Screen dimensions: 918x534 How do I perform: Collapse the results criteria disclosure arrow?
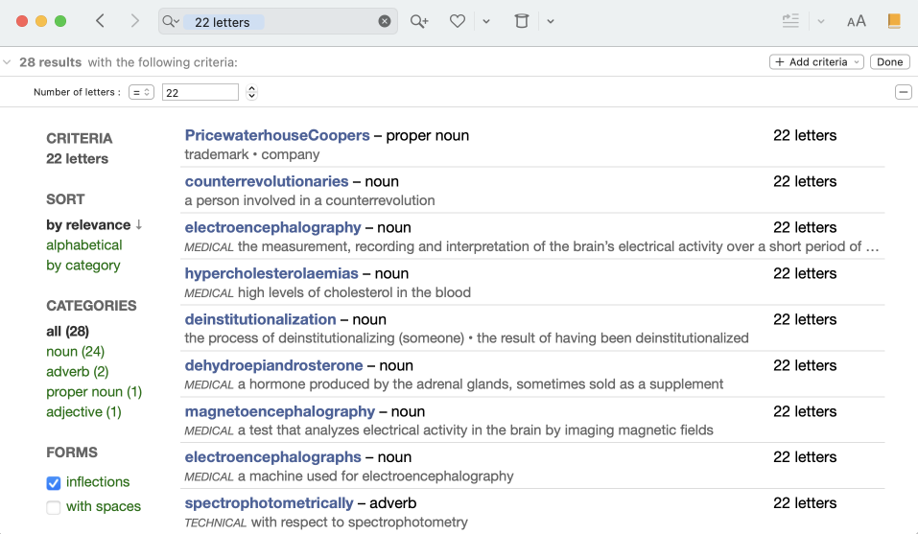point(8,62)
